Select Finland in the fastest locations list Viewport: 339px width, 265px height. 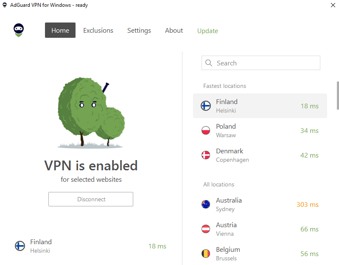pyautogui.click(x=260, y=106)
